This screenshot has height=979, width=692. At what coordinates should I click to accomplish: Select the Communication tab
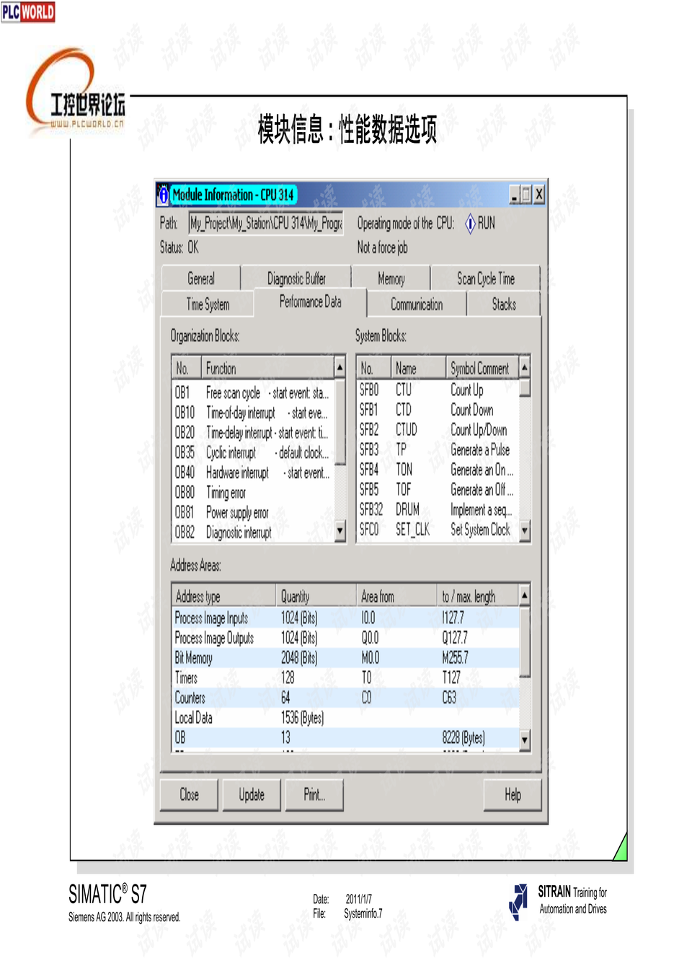[x=417, y=304]
